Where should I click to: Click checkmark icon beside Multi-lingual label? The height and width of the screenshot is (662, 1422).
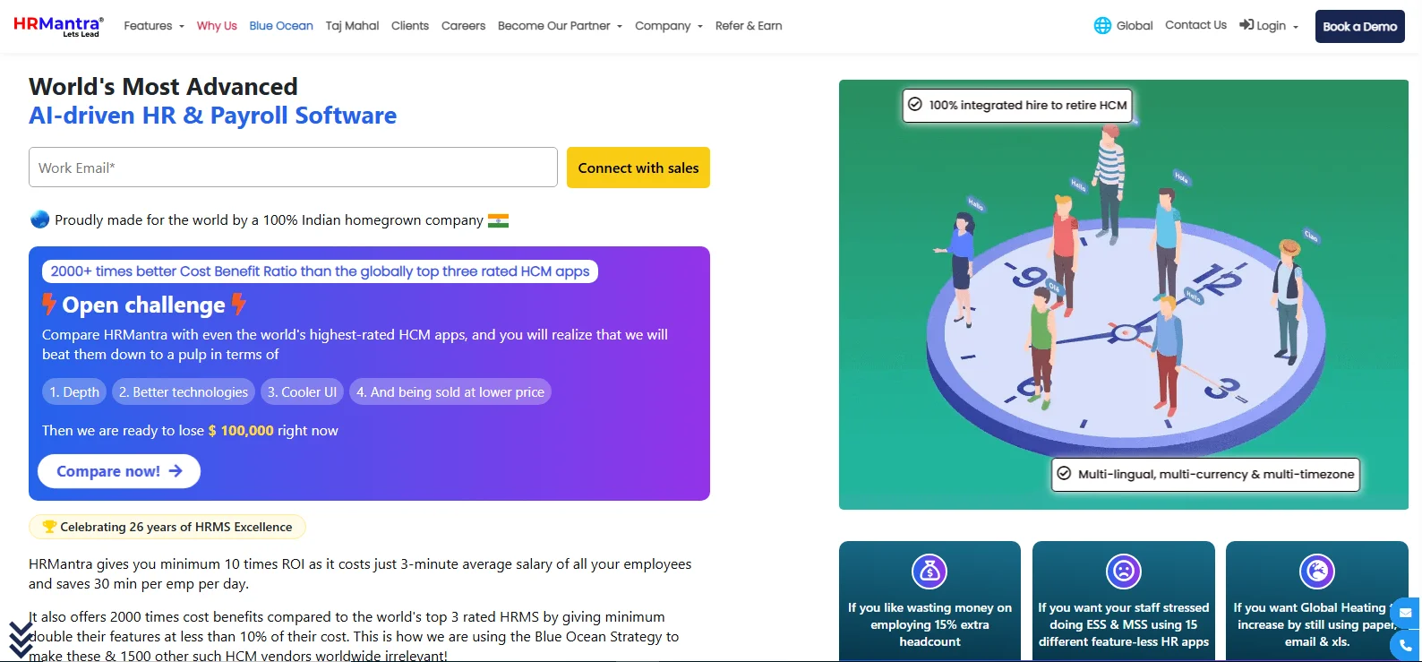tap(1064, 474)
